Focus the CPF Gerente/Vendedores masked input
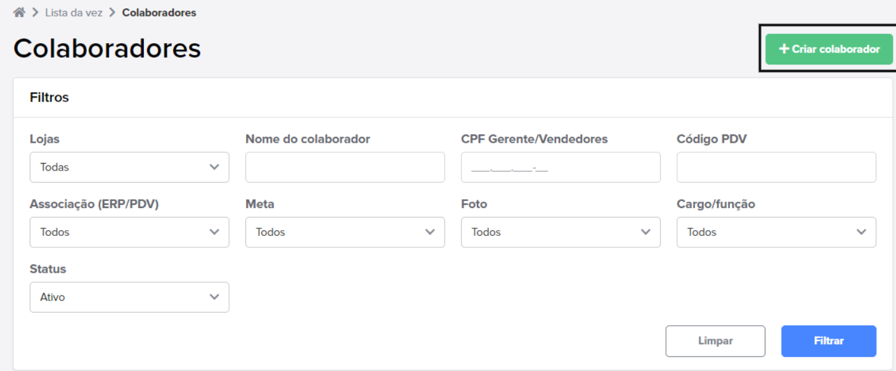This screenshot has height=371, width=896. (x=561, y=167)
